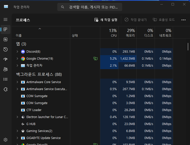Select the first COM Surrogate row with 1.2MB
Viewport: 190px width, 145px height.
(x=92, y=96)
